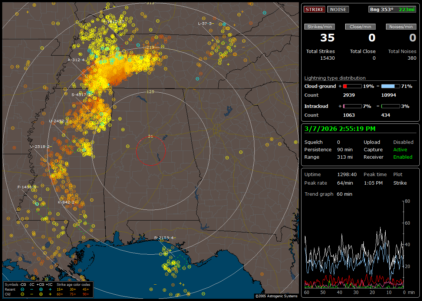Toggle the NOISE mode button
422x301 pixels.
(x=338, y=9)
